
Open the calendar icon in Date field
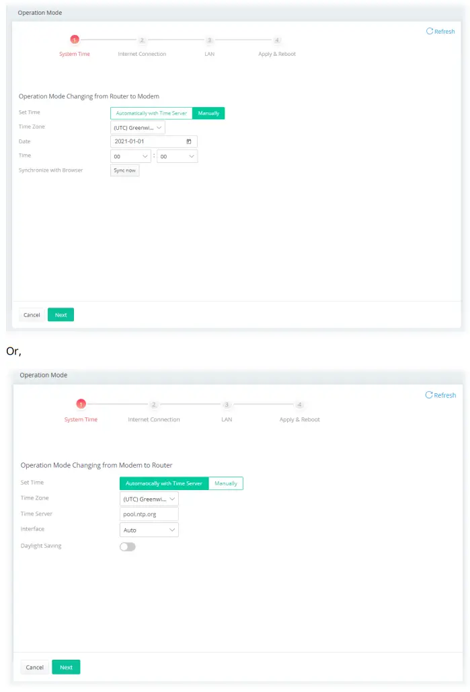(189, 141)
